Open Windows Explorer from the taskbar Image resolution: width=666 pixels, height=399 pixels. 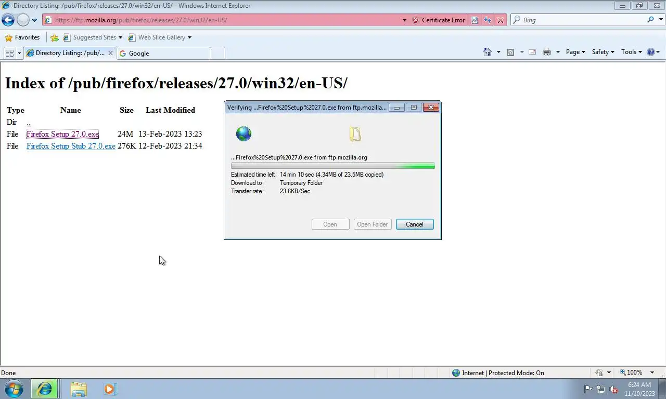79,389
